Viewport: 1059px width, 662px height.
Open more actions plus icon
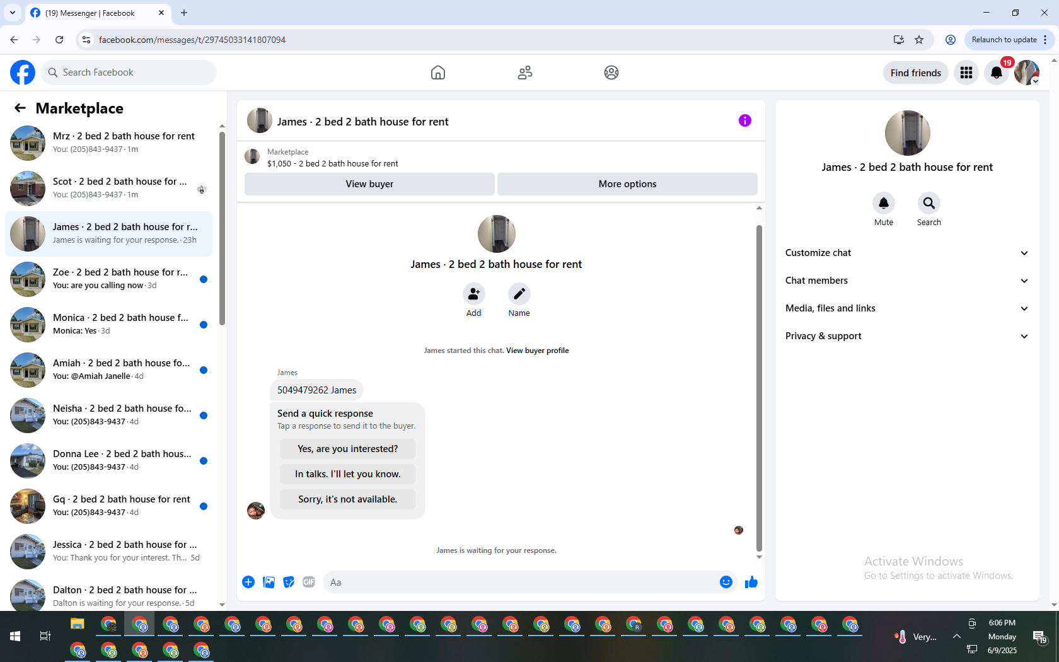point(248,582)
